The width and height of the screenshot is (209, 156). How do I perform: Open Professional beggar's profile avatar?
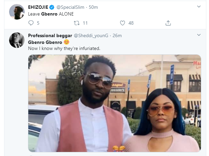(17, 40)
